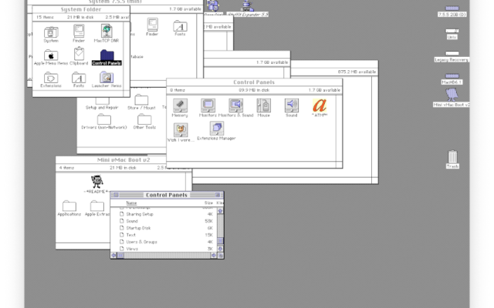The height and width of the screenshot is (308, 494).
Task: Click the Trash on the desktop
Action: tap(452, 156)
